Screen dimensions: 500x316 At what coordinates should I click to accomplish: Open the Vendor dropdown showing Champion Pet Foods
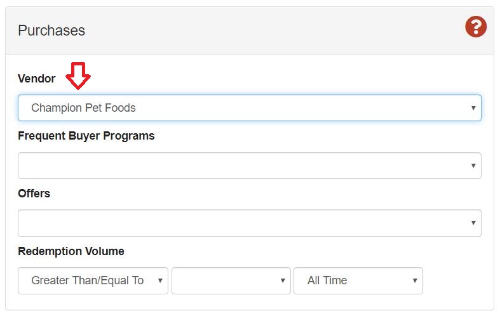(249, 108)
